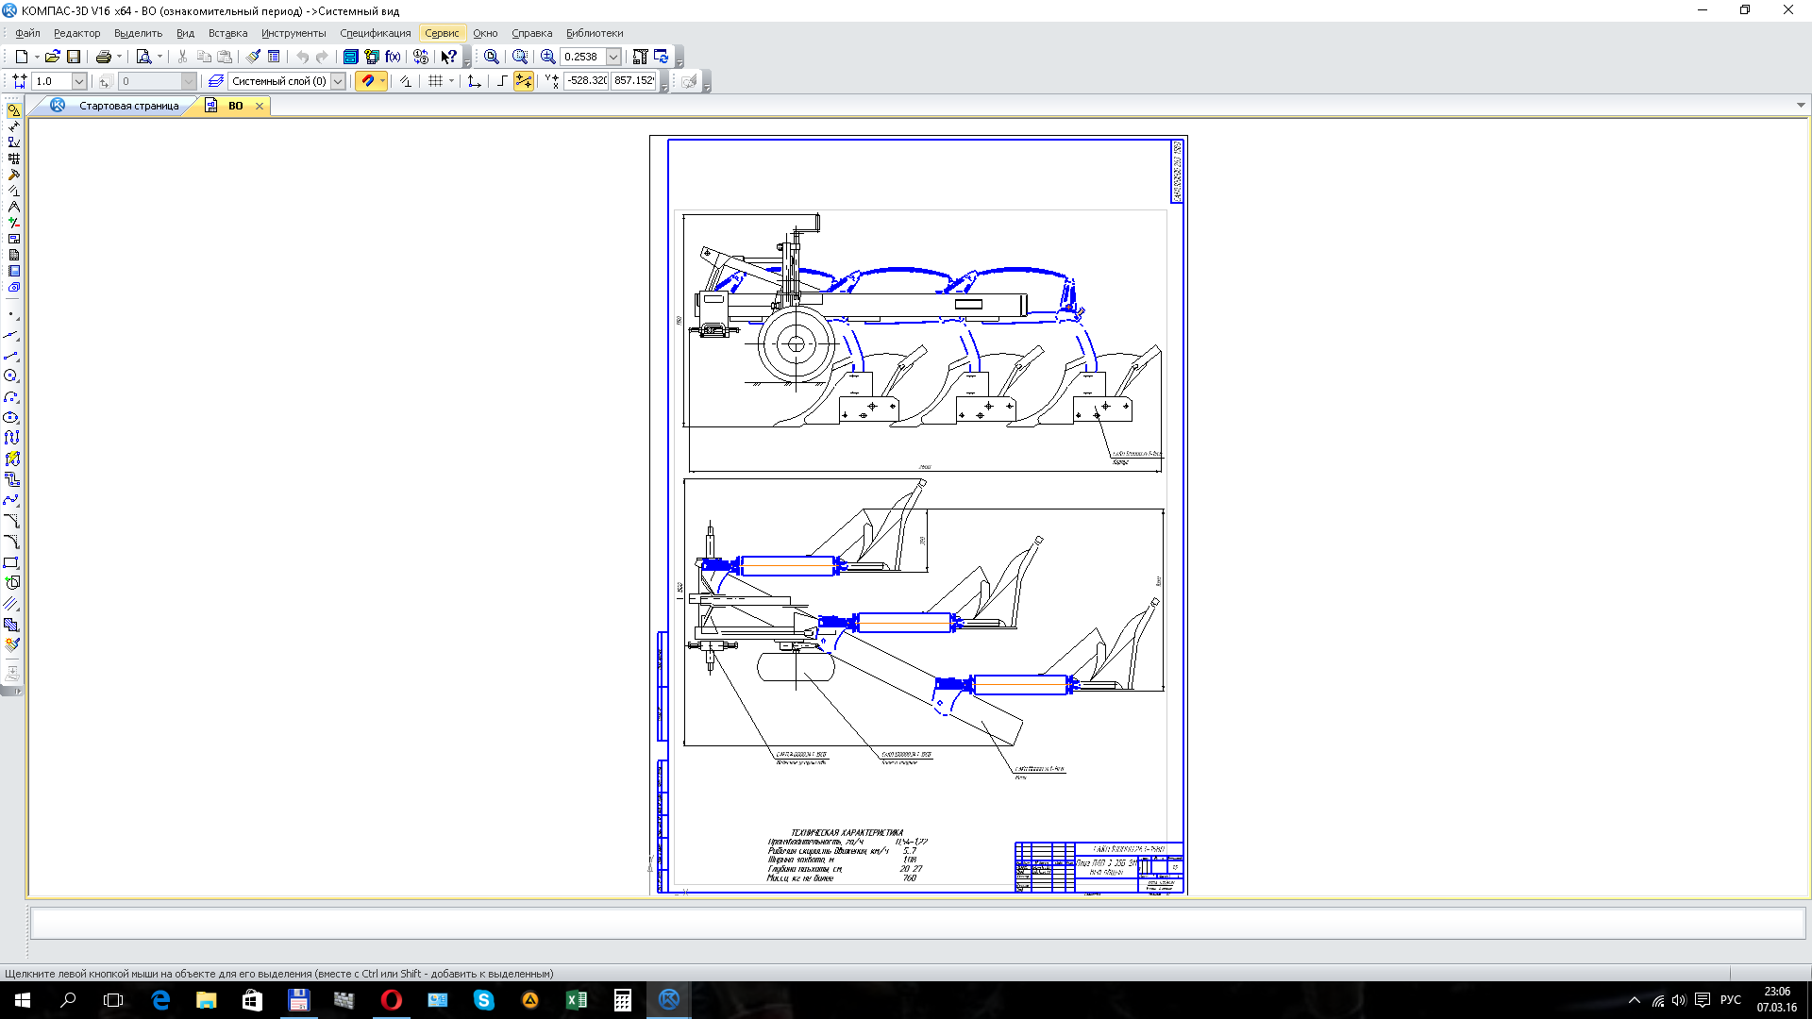Open a file with the folder icon
The width and height of the screenshot is (1812, 1019).
pos(53,57)
